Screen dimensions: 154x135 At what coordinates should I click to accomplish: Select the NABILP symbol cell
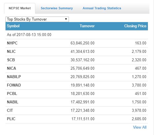pos(14,77)
